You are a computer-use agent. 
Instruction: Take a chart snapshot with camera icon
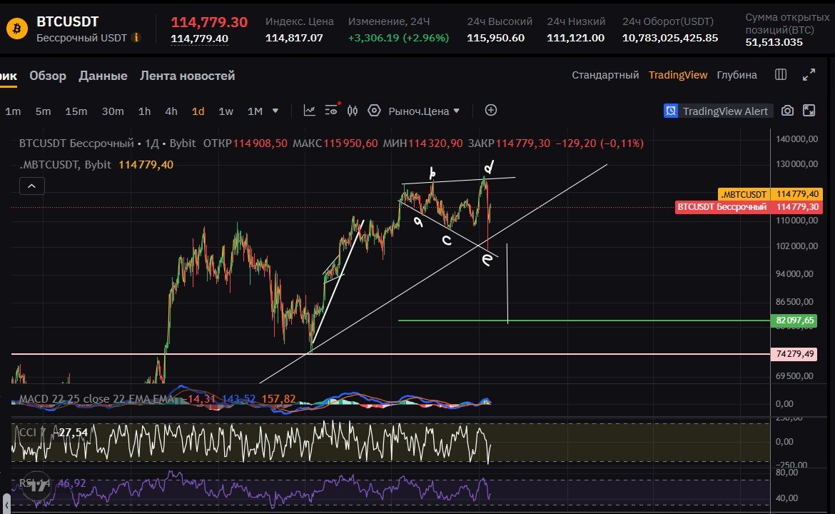point(787,110)
